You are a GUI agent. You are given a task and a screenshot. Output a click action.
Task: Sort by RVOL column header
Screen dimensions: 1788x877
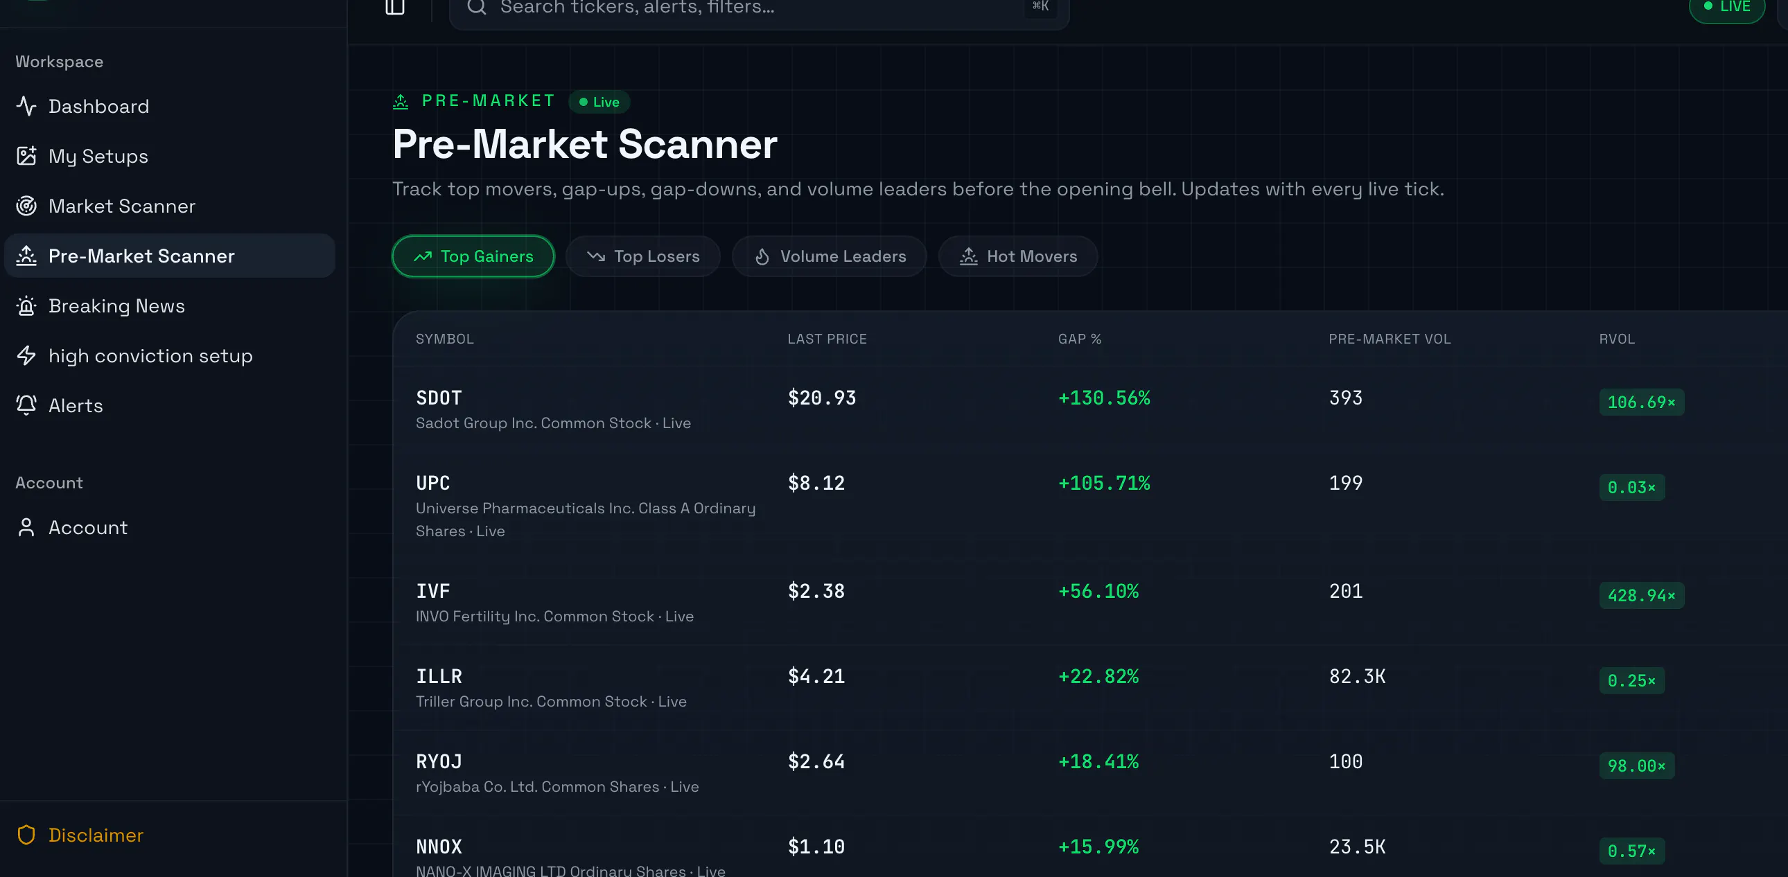[x=1617, y=339]
